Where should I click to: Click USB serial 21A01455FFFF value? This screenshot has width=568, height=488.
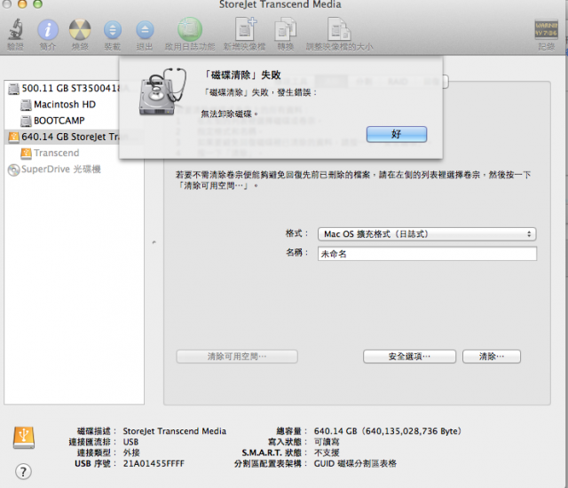pyautogui.click(x=154, y=463)
